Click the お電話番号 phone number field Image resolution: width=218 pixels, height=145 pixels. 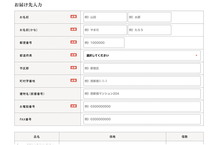click(x=142, y=107)
